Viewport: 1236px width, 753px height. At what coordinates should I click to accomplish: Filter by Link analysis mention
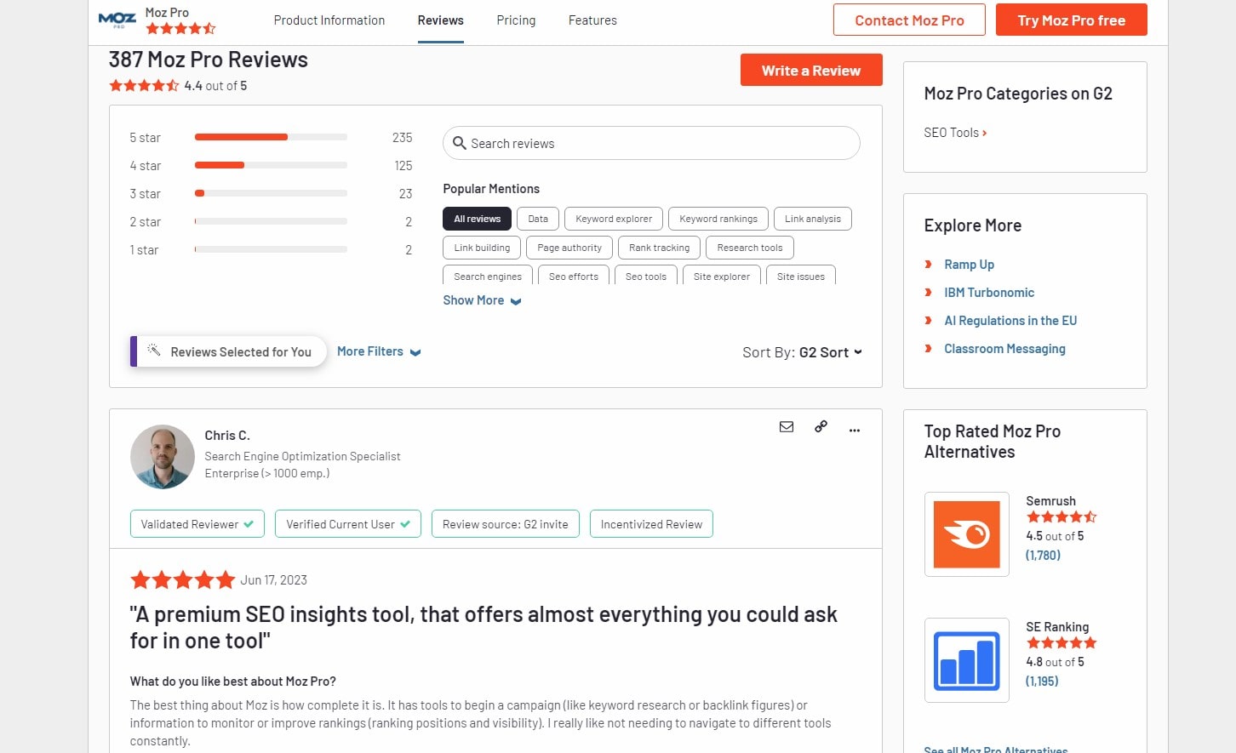click(x=813, y=219)
